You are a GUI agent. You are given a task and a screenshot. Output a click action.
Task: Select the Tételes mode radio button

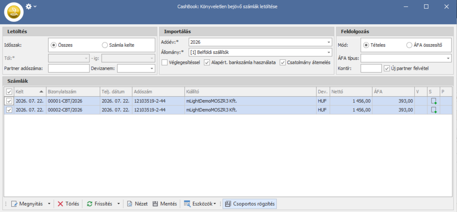366,45
